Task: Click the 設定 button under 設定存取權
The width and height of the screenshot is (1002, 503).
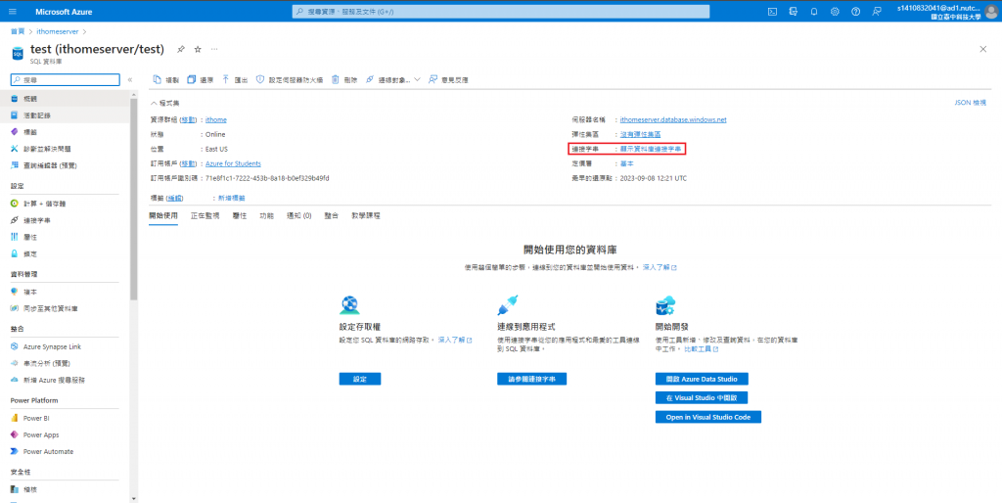Action: point(360,379)
